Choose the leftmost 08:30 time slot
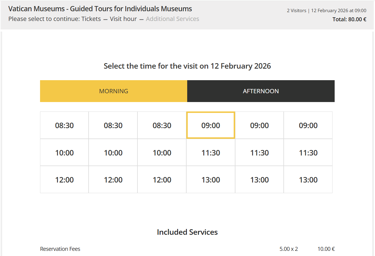The width and height of the screenshot is (375, 256). 64,125
